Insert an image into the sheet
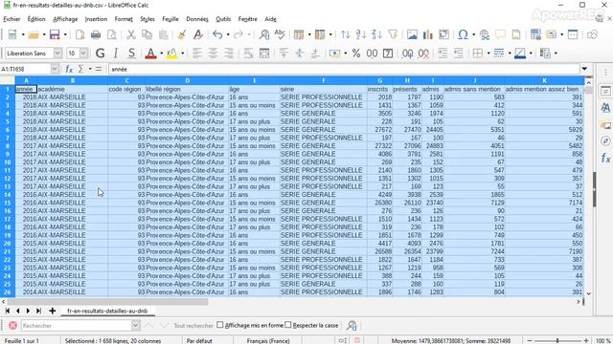613x344 pixels. [412, 35]
